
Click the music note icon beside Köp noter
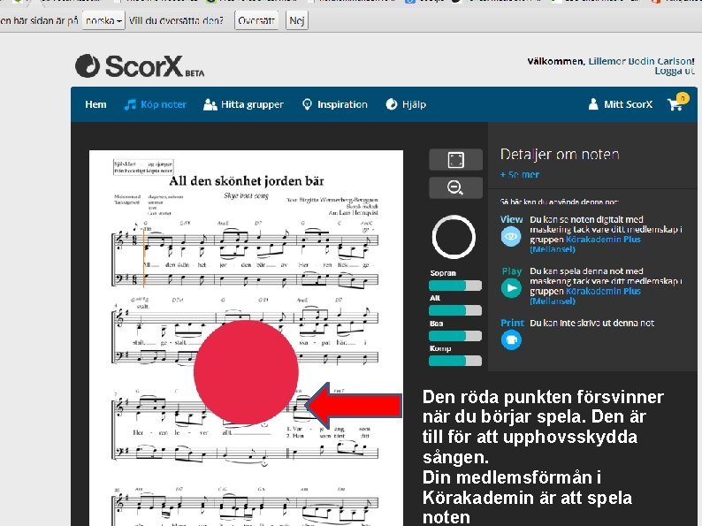pos(130,104)
